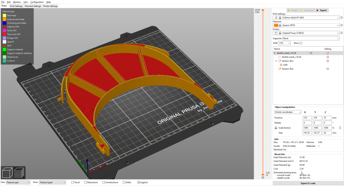Click the part icon of the second Generic-Box
Viewport: 344px width, 186px height.
tap(279, 69)
